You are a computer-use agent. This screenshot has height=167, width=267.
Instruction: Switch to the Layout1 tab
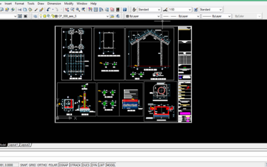[x=13, y=145]
